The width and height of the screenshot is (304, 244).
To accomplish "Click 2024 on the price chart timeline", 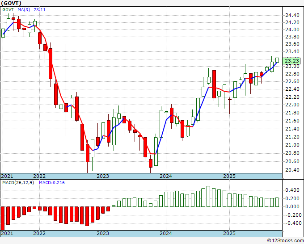I will (166, 176).
